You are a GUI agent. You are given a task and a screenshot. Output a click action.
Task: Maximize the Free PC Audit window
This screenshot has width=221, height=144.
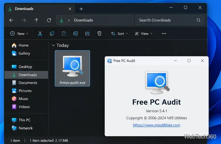pyautogui.click(x=189, y=61)
